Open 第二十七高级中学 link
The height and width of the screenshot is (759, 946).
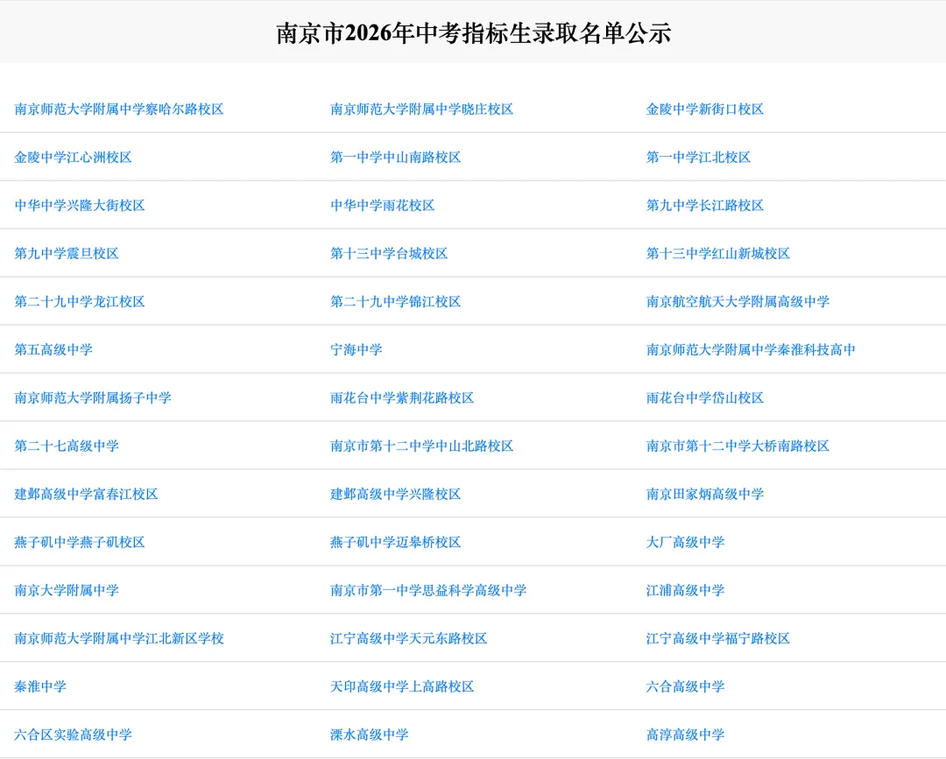[67, 446]
